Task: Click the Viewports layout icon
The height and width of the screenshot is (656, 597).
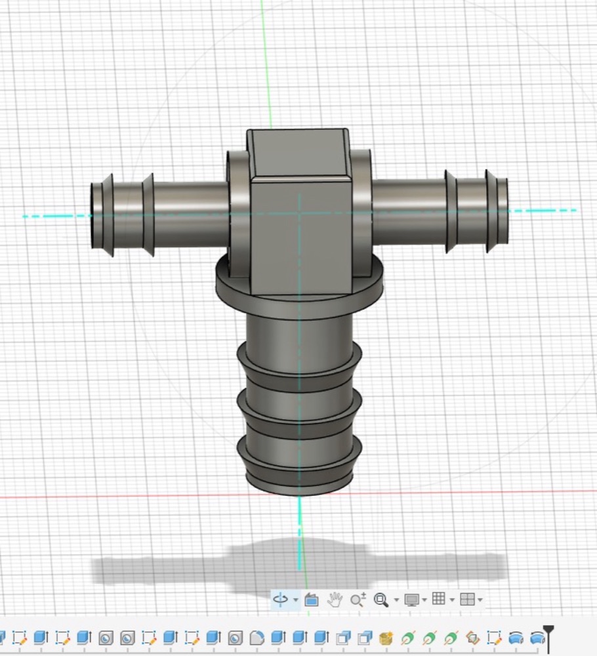Action: [x=467, y=600]
